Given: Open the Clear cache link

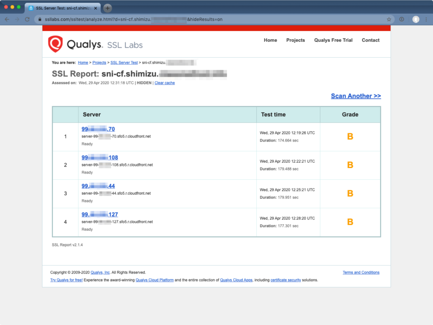Looking at the screenshot, I should pyautogui.click(x=164, y=82).
